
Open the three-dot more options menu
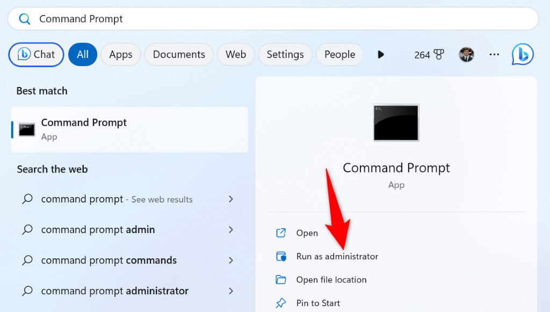[x=494, y=54]
